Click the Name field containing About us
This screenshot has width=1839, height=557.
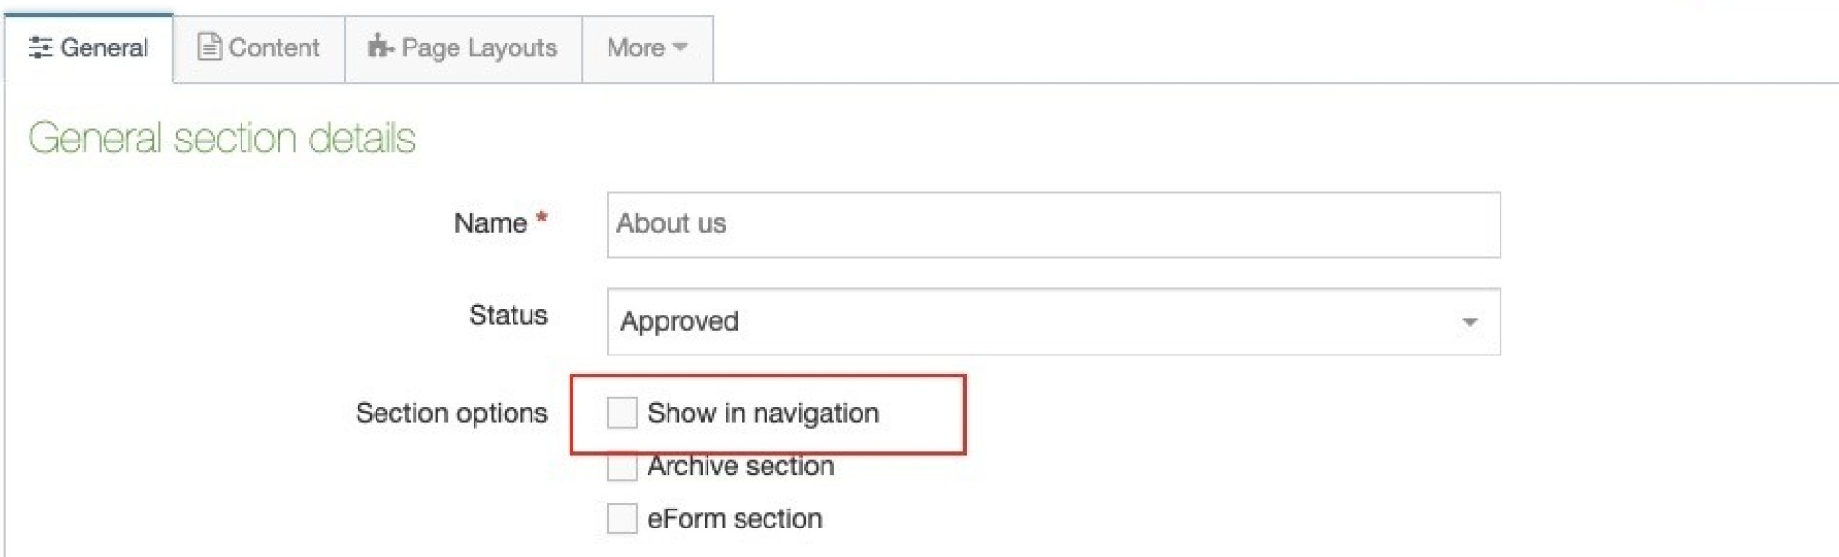click(1053, 224)
